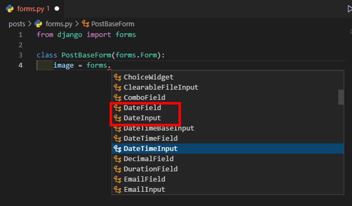Viewport: 352px width, 206px height.
Task: Click the suggestion list scrollbar thumb
Action: point(341,97)
